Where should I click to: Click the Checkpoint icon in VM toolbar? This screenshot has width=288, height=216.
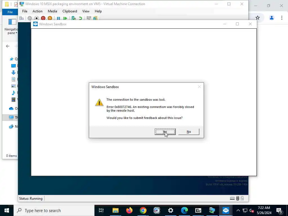tap(74, 18)
